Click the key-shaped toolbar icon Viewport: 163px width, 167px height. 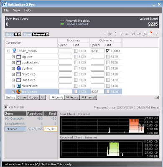tap(139, 34)
